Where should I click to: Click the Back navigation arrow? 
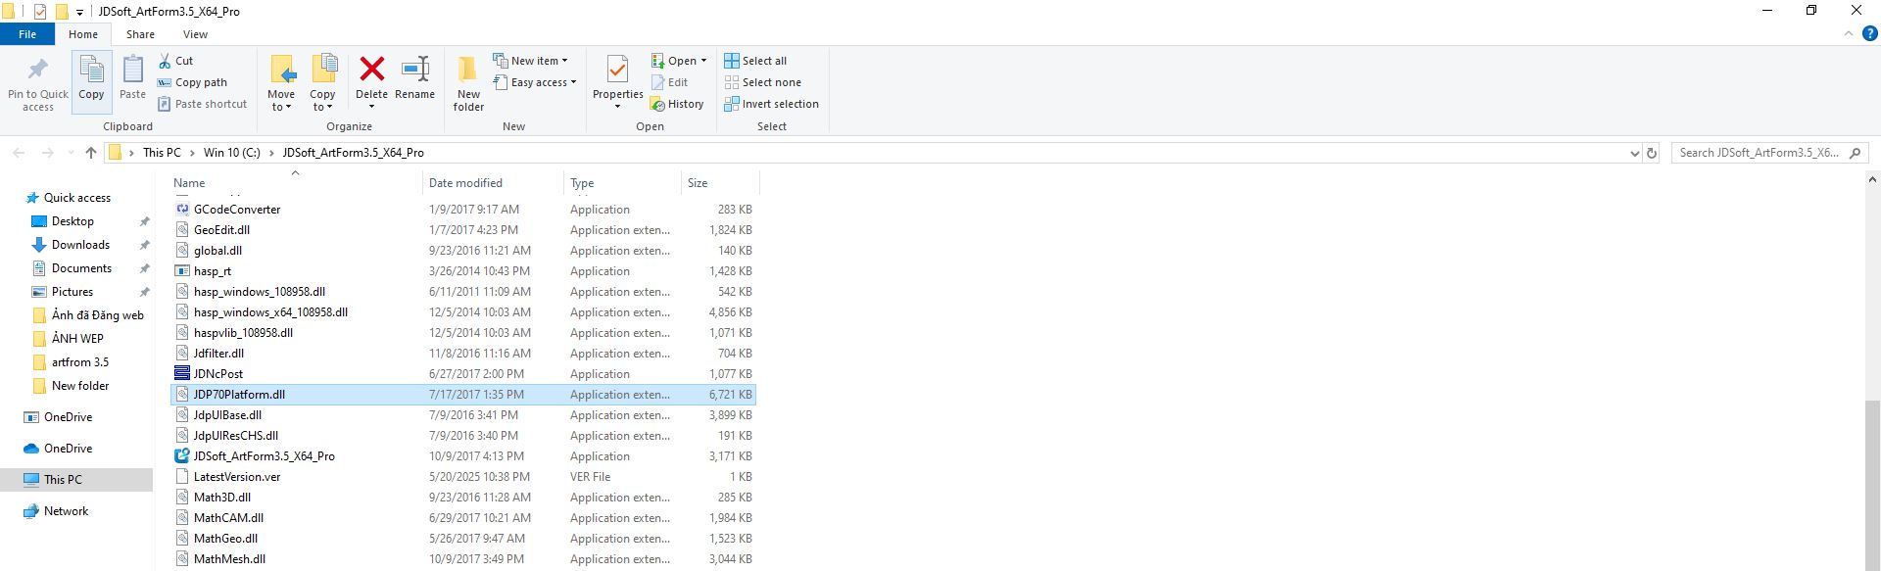click(20, 153)
